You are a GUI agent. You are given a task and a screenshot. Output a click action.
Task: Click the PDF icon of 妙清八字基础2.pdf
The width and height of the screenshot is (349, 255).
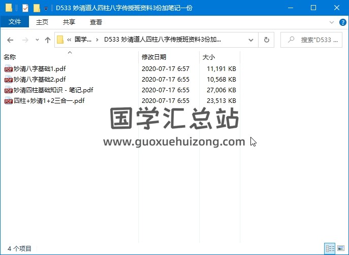point(9,80)
